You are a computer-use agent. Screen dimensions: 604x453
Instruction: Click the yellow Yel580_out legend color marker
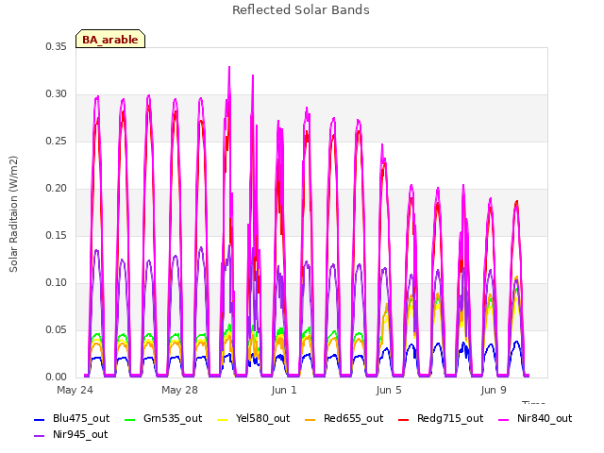tap(223, 419)
